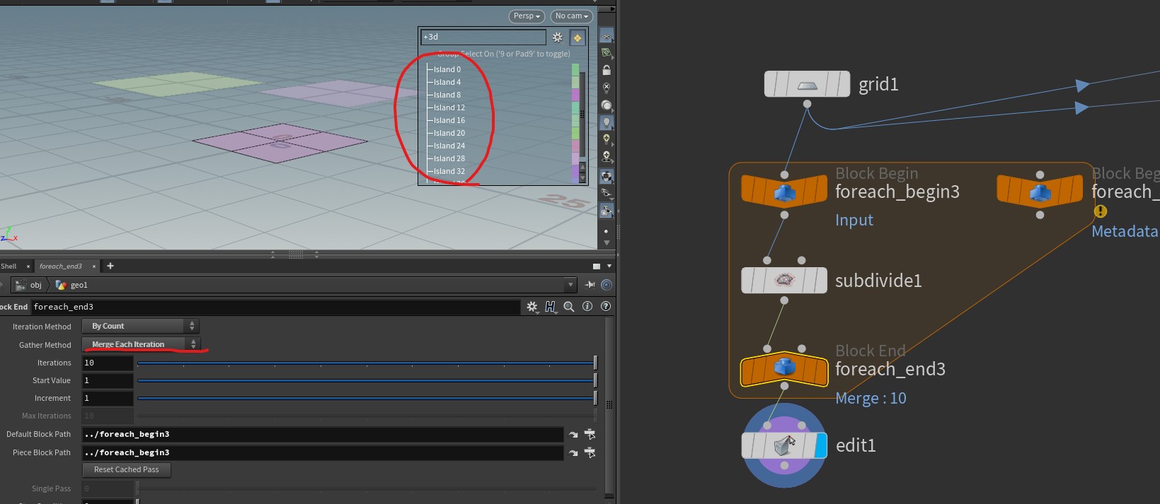1160x504 pixels.
Task: Toggle the highlighted light bulb lighting icon
Action: pos(607,122)
